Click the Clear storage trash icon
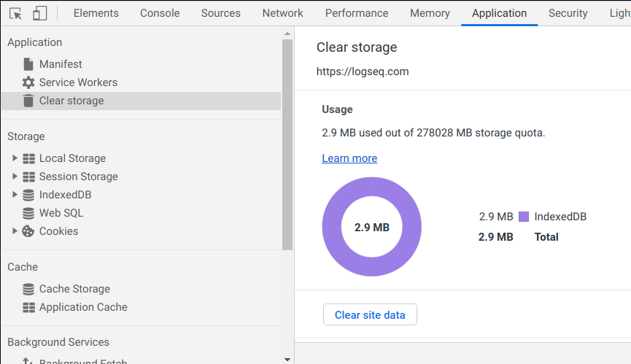Image resolution: width=631 pixels, height=364 pixels. click(x=28, y=101)
